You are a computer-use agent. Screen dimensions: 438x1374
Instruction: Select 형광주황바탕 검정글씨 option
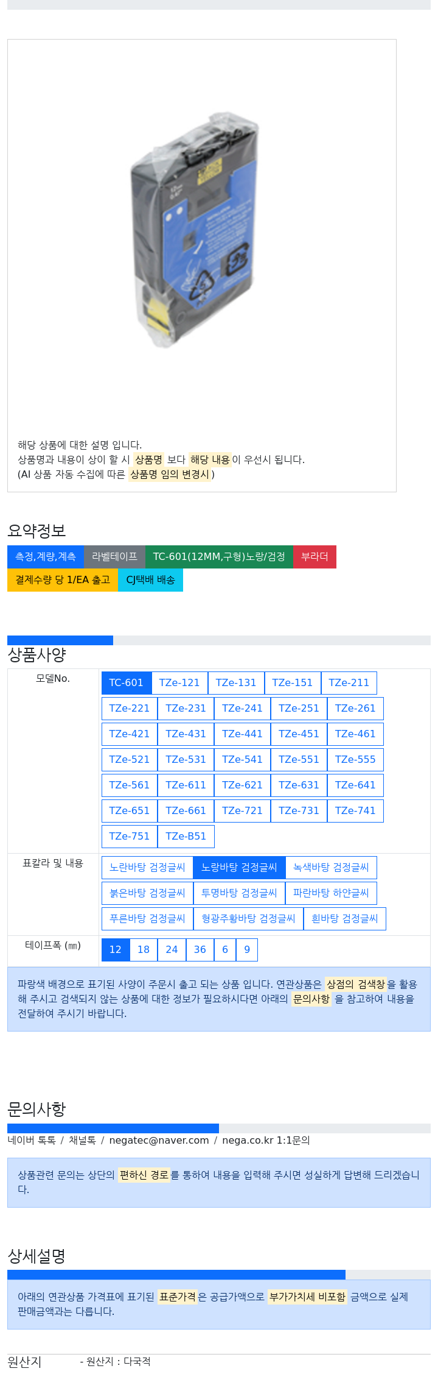pyautogui.click(x=248, y=919)
